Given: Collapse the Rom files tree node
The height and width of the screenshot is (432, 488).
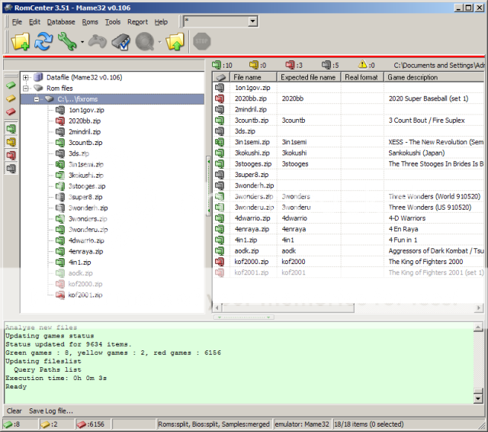Looking at the screenshot, I should pos(27,88).
